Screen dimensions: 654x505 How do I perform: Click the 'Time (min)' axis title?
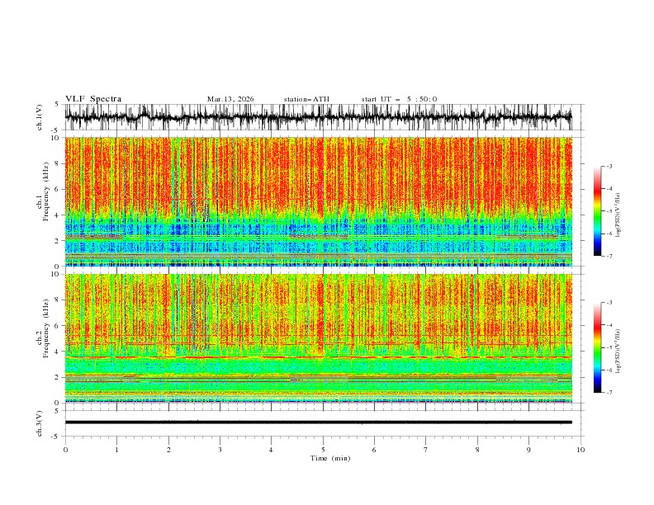tap(330, 458)
